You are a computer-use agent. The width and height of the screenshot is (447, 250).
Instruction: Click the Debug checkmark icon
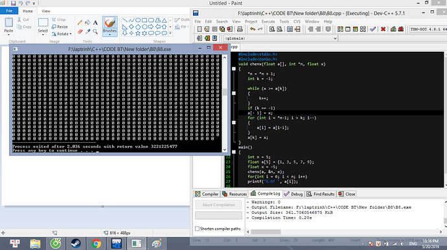373,29
